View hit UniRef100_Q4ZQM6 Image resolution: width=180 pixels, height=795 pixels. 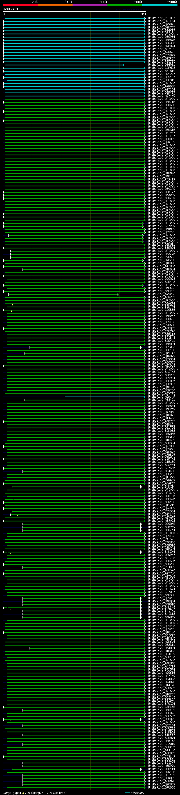point(161,412)
